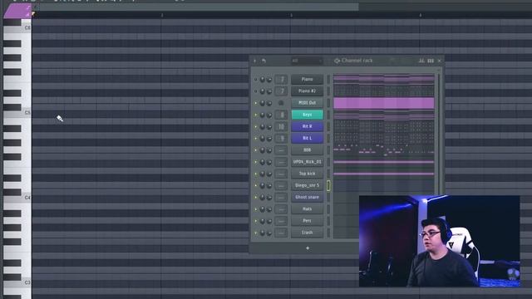Click the MIDI Out channel round port icon
The width and height of the screenshot is (532, 299).
(281, 103)
